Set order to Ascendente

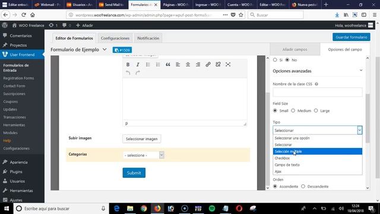point(275,186)
